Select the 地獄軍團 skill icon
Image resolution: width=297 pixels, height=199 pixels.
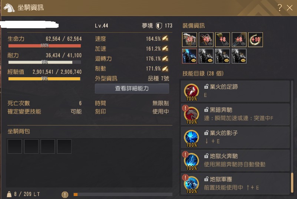[x=191, y=185]
